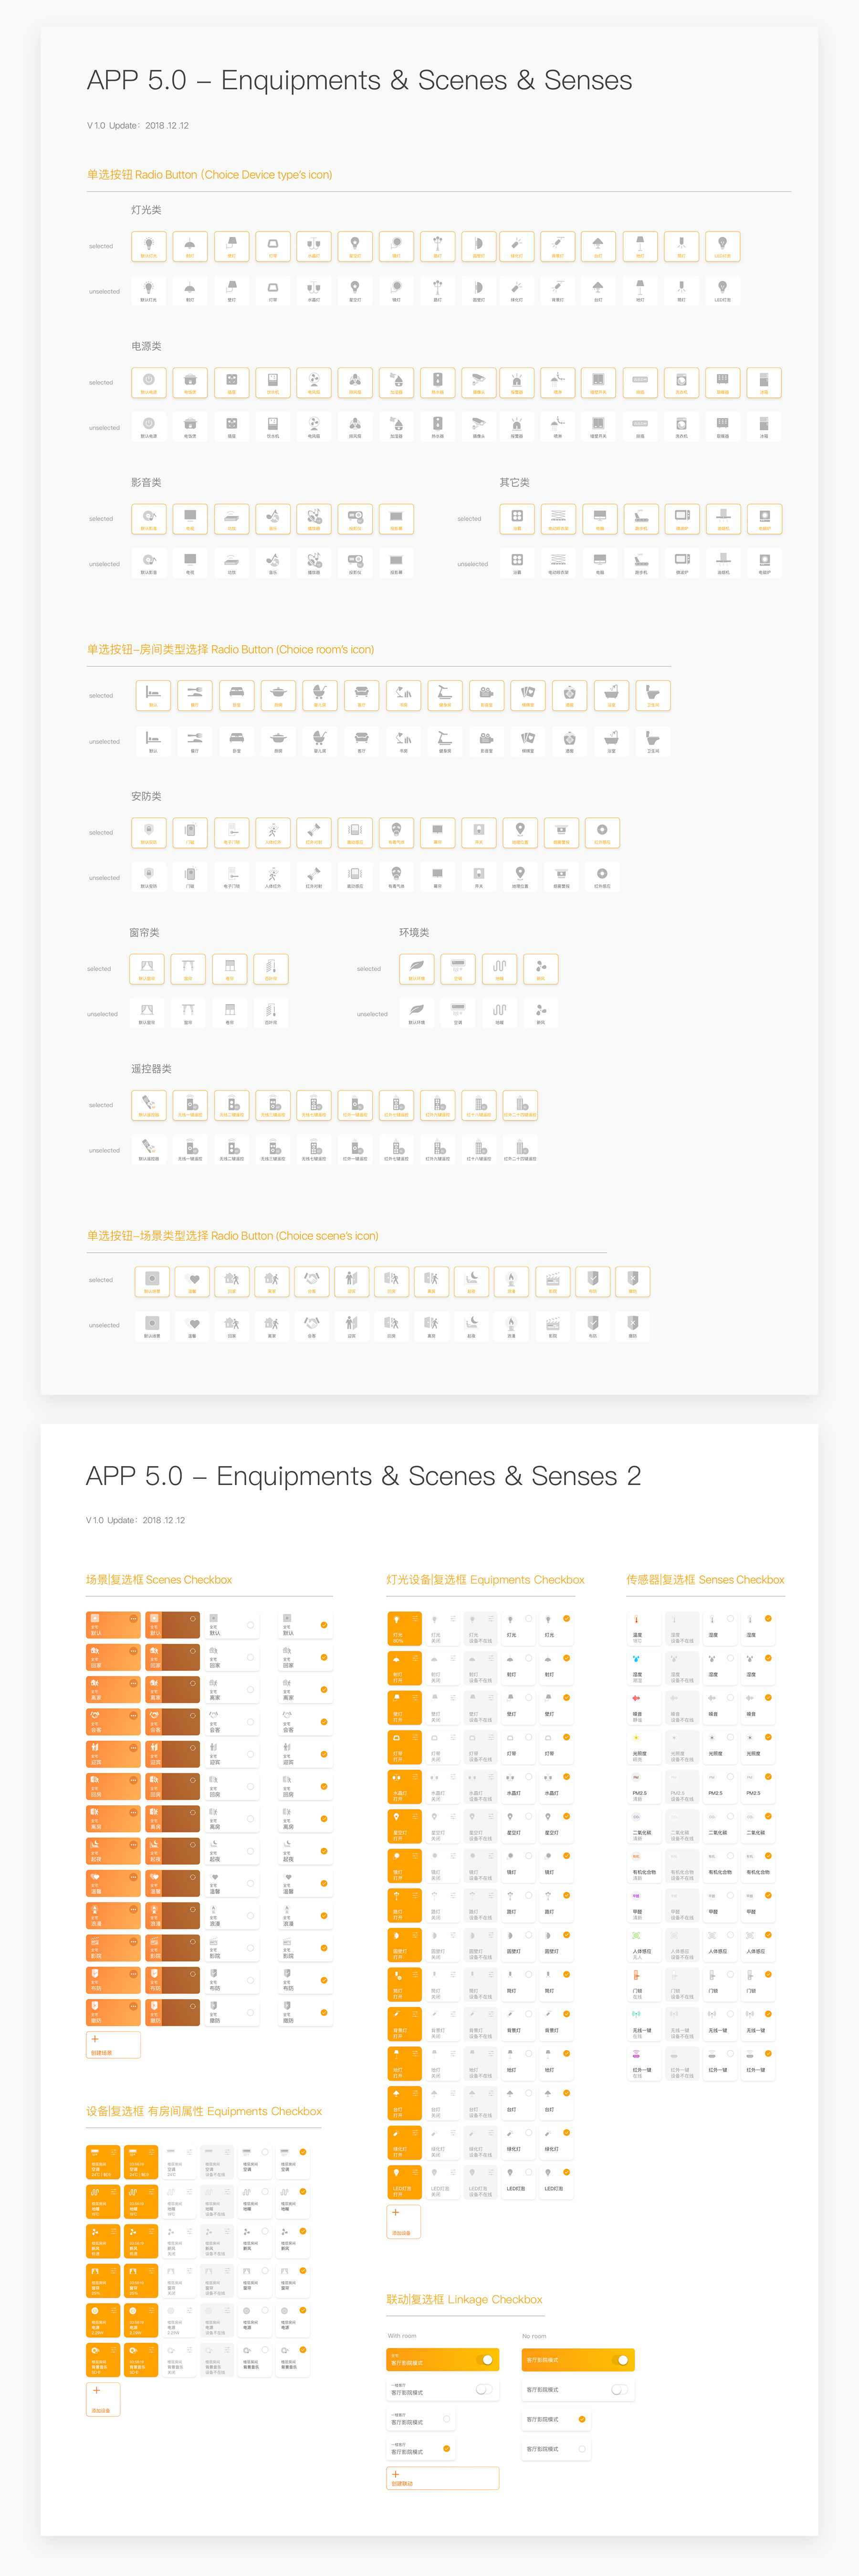
Task: Check the unchecked 默认 scene checkbox
Action: point(250,1625)
